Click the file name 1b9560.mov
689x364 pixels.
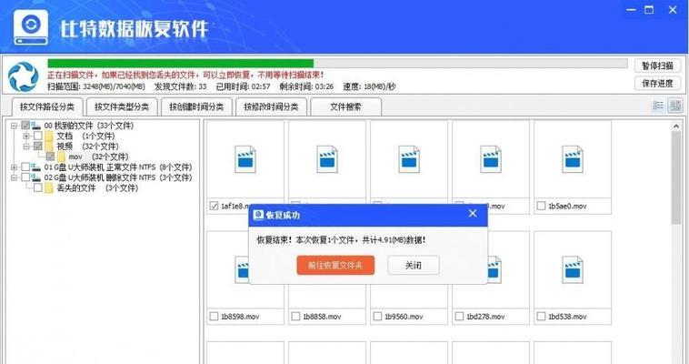coord(404,317)
